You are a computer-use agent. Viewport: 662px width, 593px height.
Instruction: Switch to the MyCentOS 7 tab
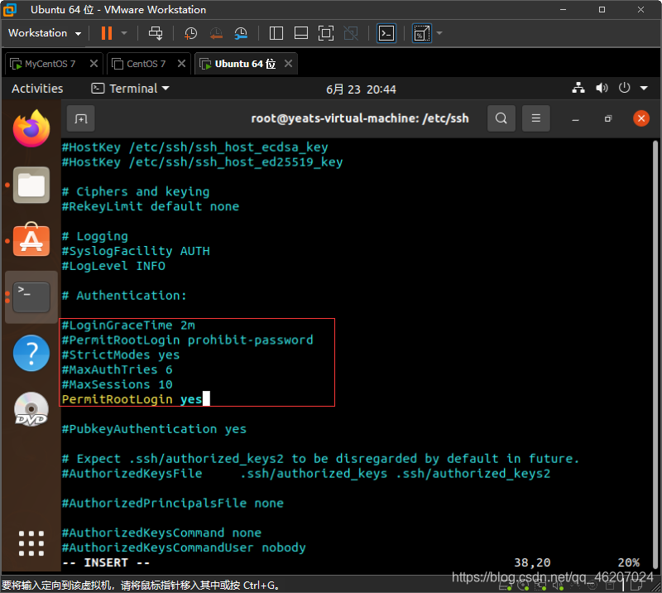coord(50,64)
